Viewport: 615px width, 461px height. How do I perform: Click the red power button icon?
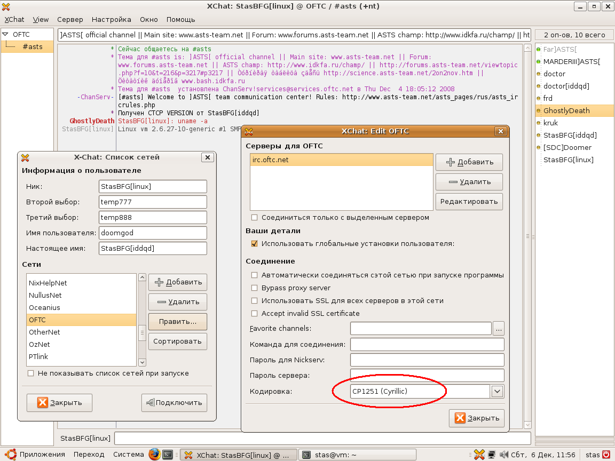pos(606,455)
